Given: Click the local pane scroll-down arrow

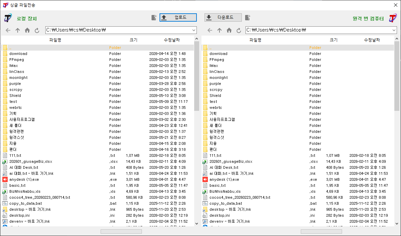Looking at the screenshot, I should [197, 224].
